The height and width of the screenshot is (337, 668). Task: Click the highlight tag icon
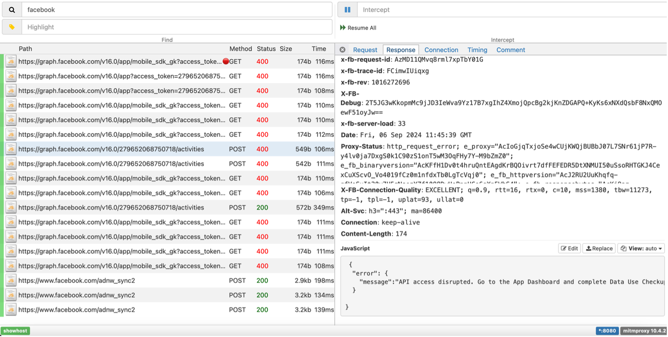pos(12,27)
